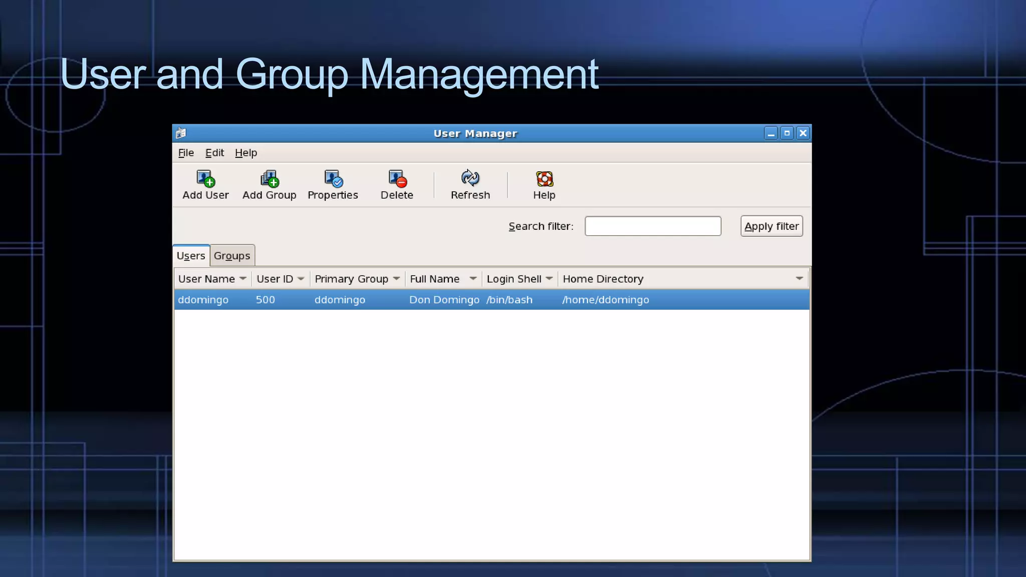Sort by User Name column arrow
This screenshot has width=1026, height=577.
243,278
